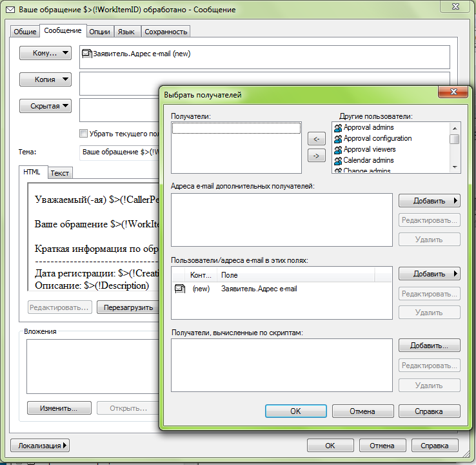Viewport: 476px width, 465px height.
Task: Select Calendar admins in users list
Action: [x=368, y=160]
